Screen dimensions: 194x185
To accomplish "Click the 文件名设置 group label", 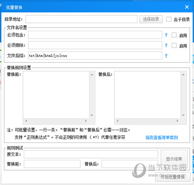I will (17, 27).
